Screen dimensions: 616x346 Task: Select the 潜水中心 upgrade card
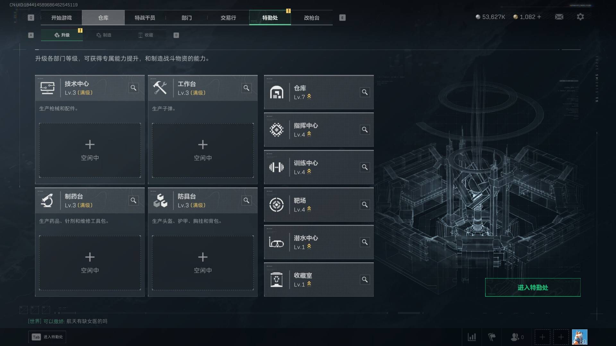click(319, 242)
